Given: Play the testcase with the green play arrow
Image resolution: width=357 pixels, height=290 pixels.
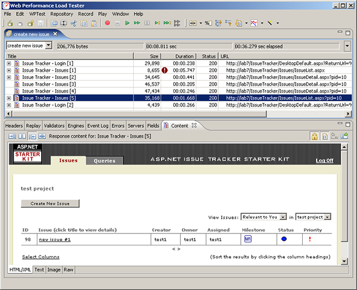Looking at the screenshot, I should (x=127, y=23).
